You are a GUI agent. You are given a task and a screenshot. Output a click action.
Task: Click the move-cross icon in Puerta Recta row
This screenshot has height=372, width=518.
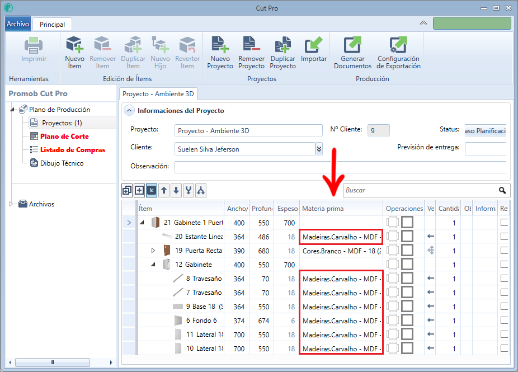pyautogui.click(x=431, y=251)
